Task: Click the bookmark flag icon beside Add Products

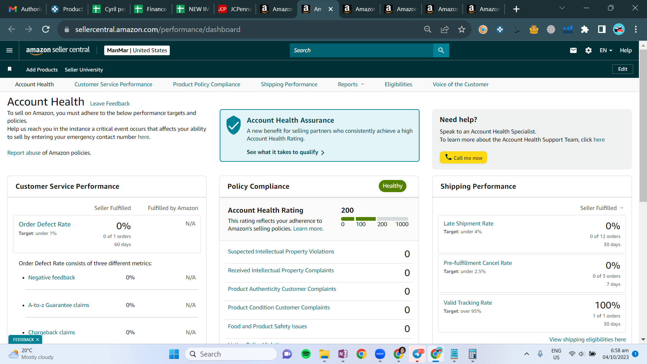Action: [x=10, y=69]
